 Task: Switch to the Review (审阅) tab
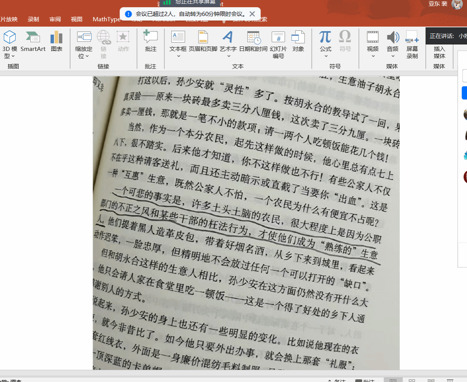click(55, 19)
